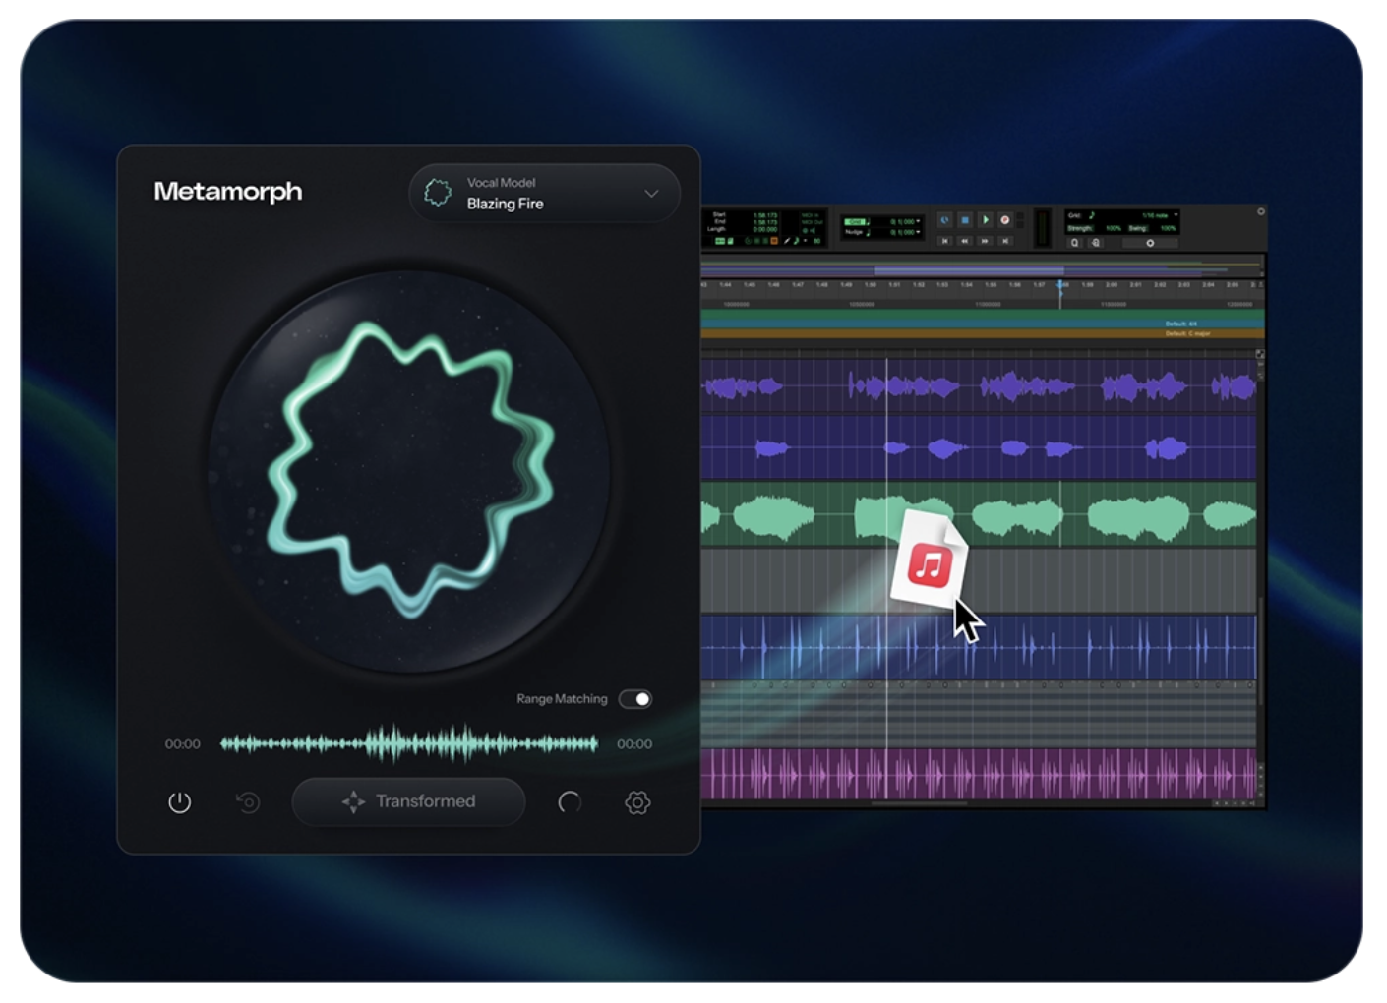Click the plugin waveform preview strip

pyautogui.click(x=408, y=743)
